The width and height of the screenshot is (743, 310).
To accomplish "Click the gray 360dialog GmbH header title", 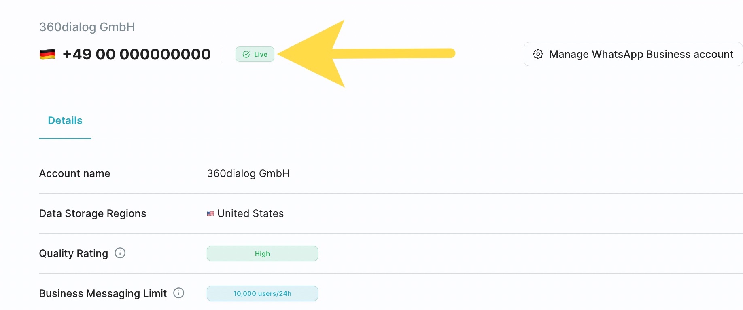I will coord(87,27).
